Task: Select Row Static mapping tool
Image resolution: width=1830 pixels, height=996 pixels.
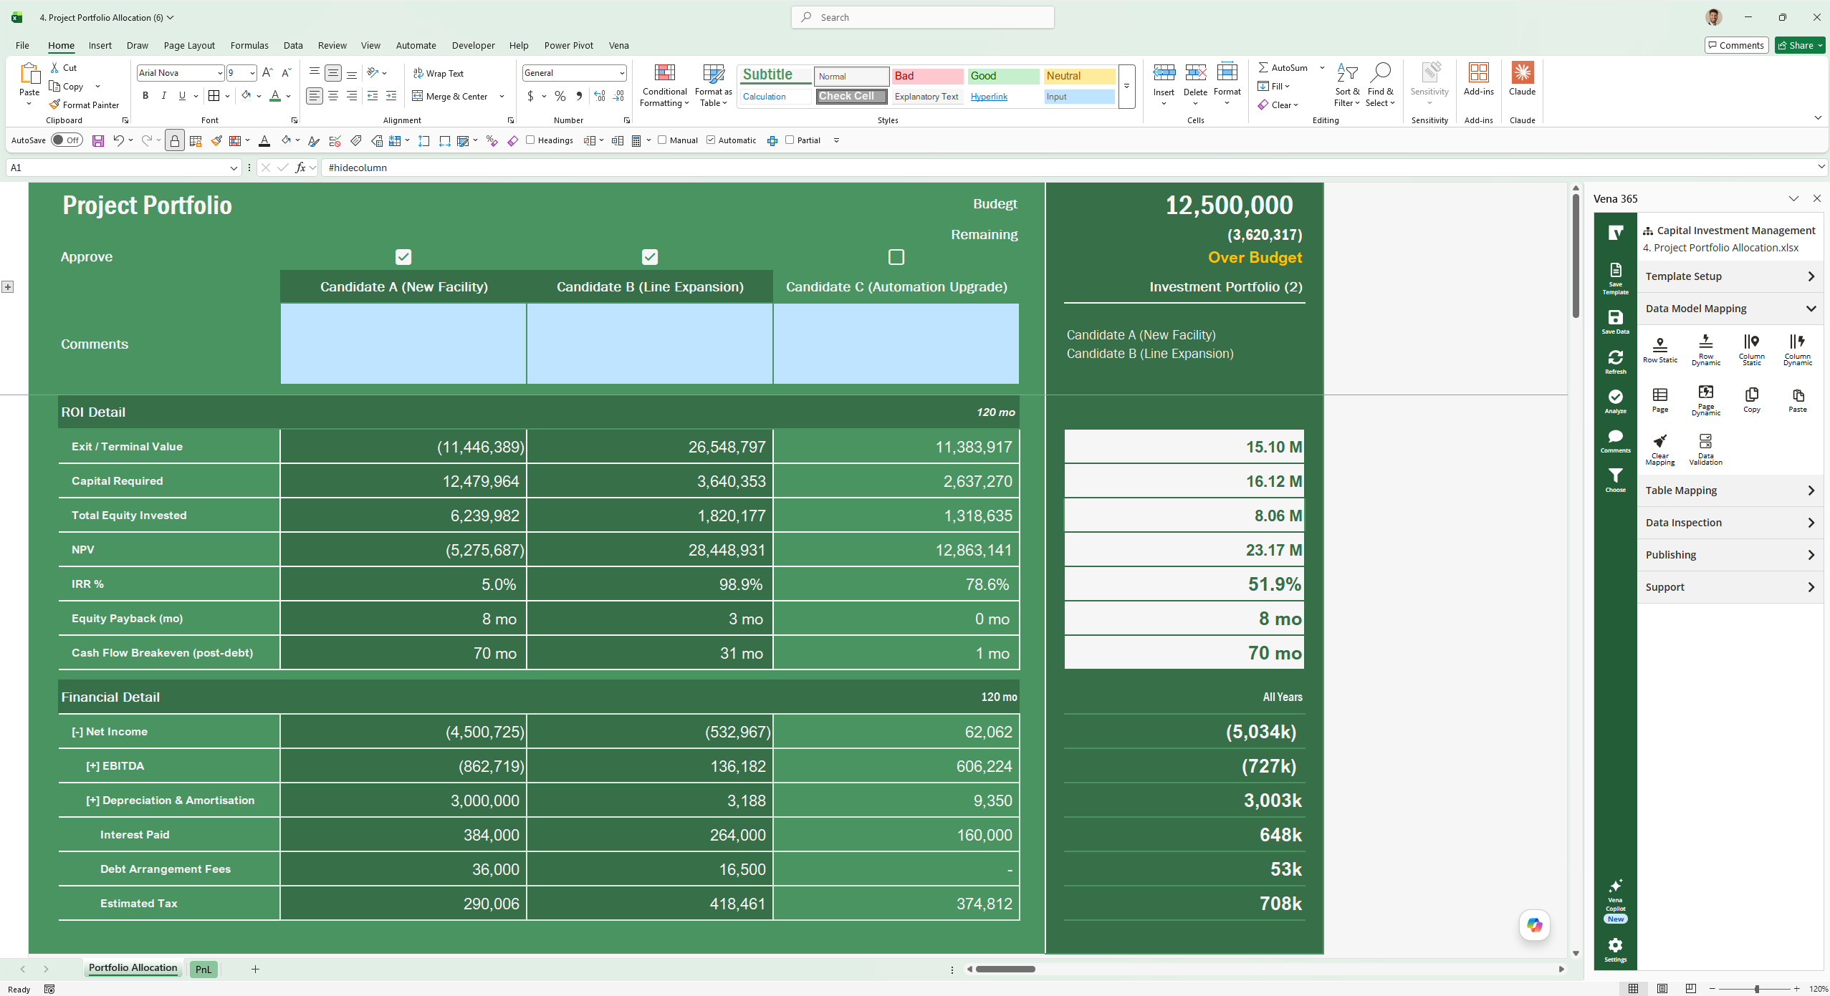Action: pyautogui.click(x=1659, y=349)
